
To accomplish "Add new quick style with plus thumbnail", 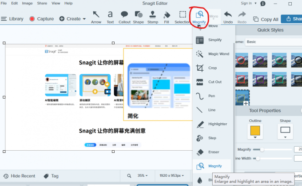I will [x=242, y=98].
